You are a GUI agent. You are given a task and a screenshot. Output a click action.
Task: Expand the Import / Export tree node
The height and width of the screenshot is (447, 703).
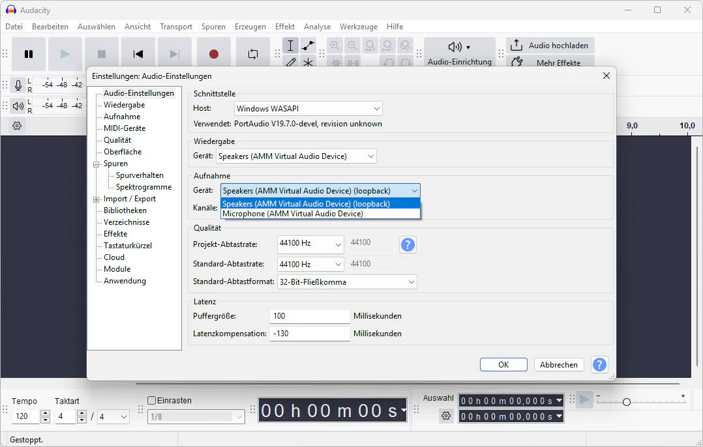point(96,199)
